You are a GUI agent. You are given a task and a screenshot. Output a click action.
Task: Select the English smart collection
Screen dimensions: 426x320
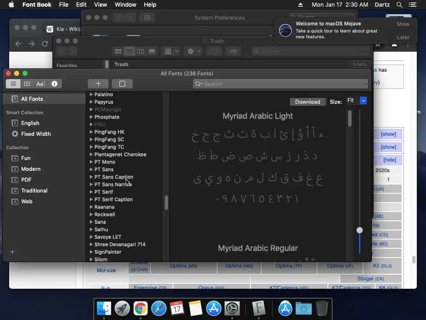(30, 123)
